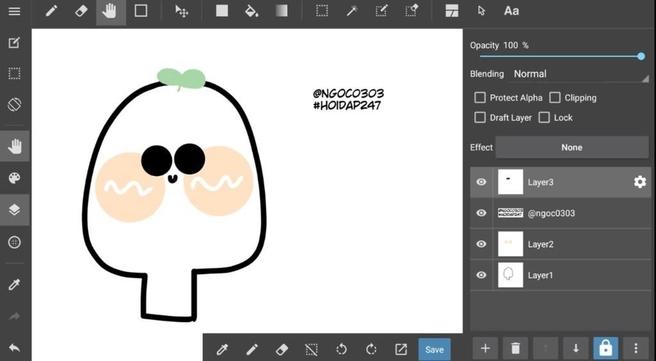
Task: Rotate canvas clockwise in bottom toolbar
Action: (x=371, y=349)
